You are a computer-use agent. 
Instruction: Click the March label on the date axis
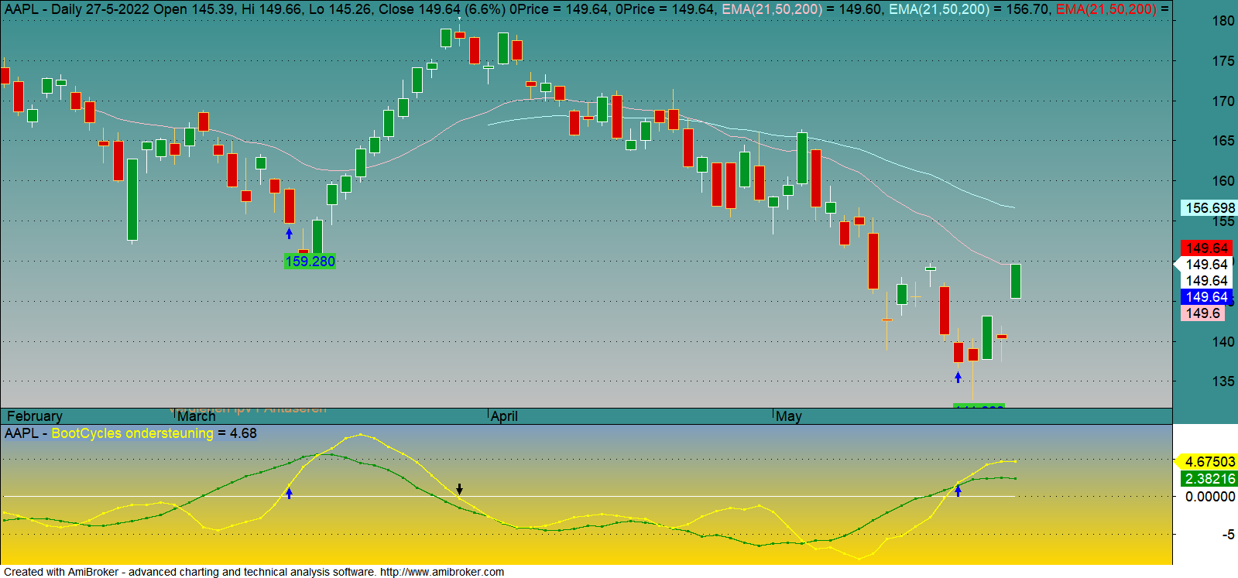[197, 416]
